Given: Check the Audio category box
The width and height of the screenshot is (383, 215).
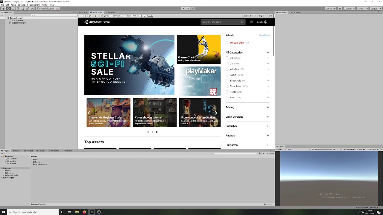Looking at the screenshot, I should pyautogui.click(x=227, y=75).
